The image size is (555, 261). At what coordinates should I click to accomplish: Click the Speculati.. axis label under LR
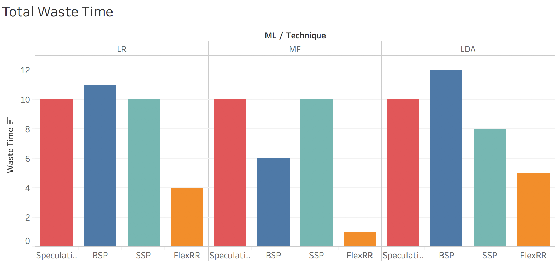(57, 256)
